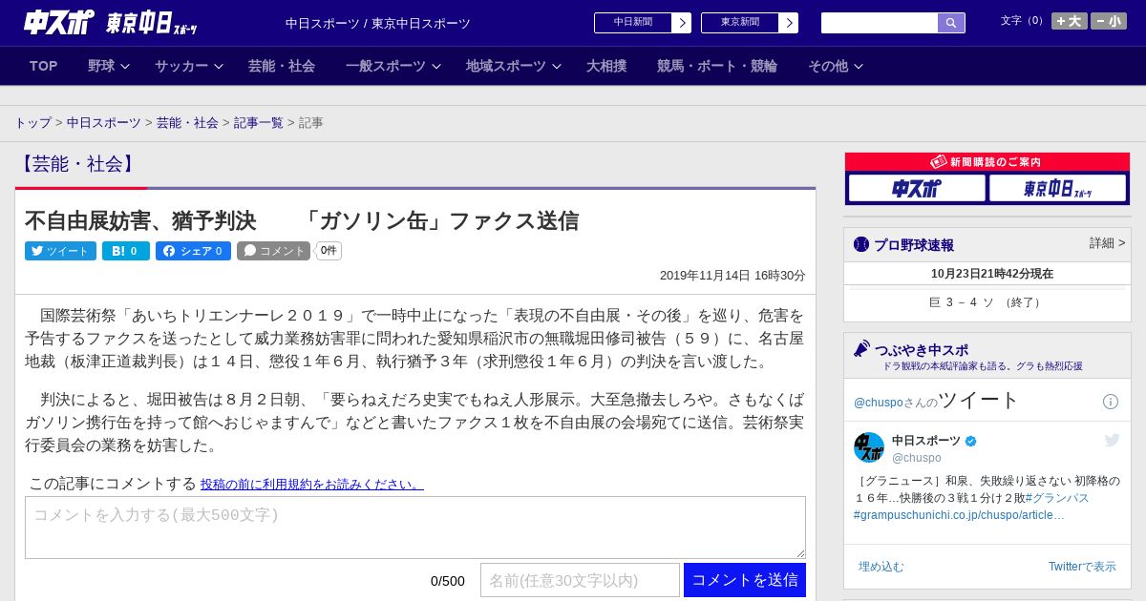Click the 東京中日スポーツ header logo
The image size is (1146, 601).
152,23
